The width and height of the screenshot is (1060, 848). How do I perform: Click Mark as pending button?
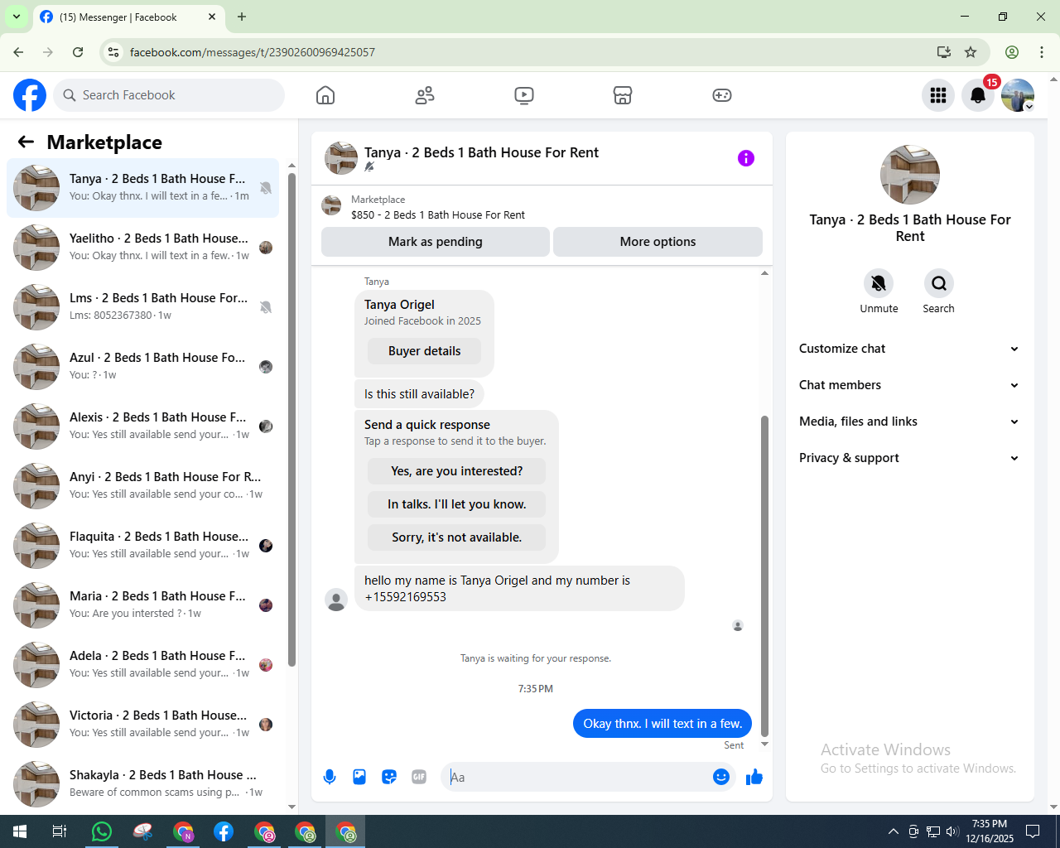436,242
